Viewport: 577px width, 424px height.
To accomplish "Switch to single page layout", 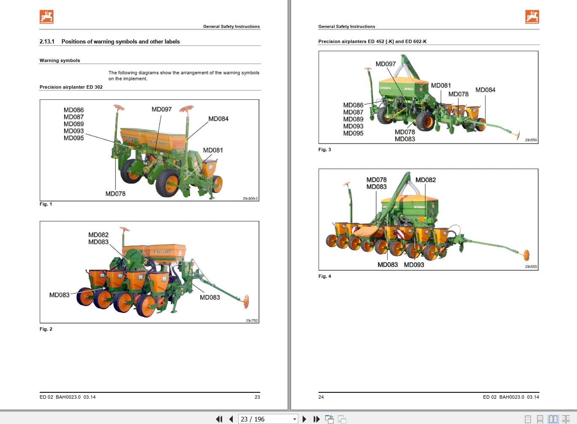I will (528, 419).
